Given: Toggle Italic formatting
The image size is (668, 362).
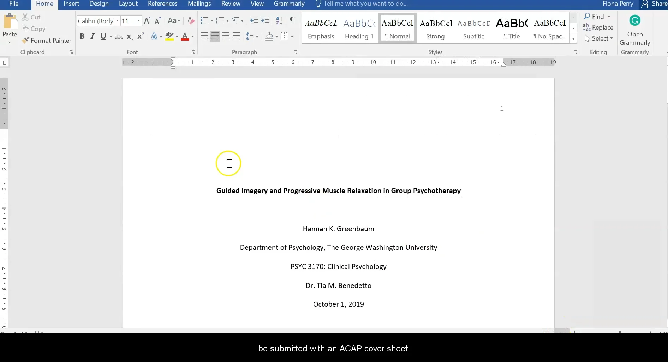Looking at the screenshot, I should pos(93,36).
